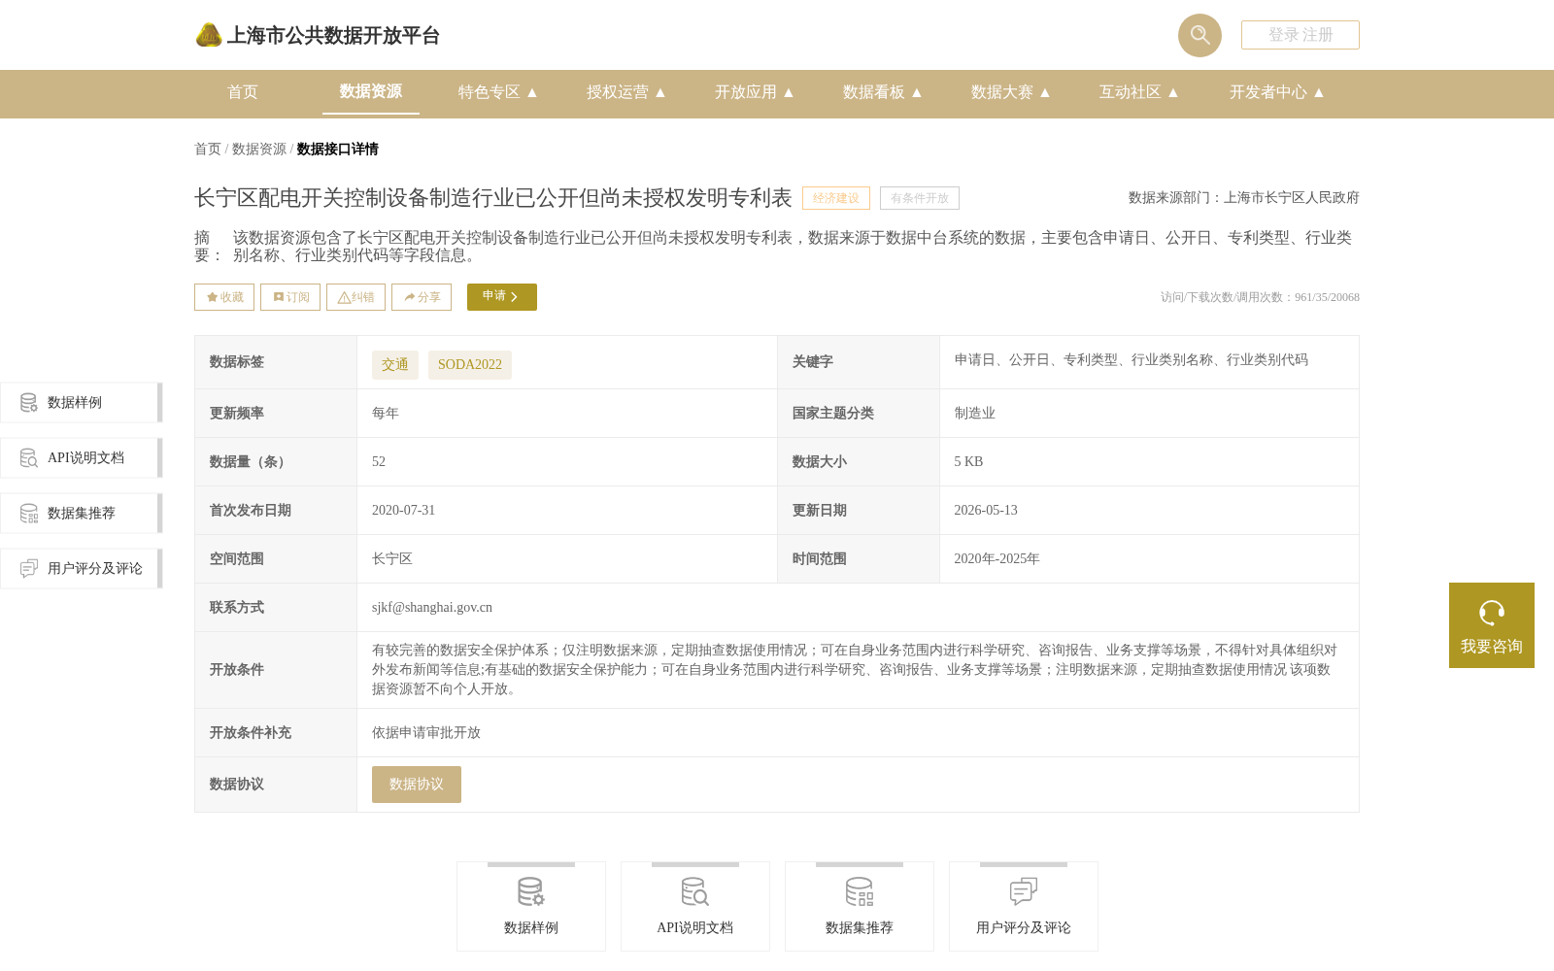The image size is (1554, 971).
Task: Click 数据集推荐 sidebar label
Action: click(x=82, y=514)
